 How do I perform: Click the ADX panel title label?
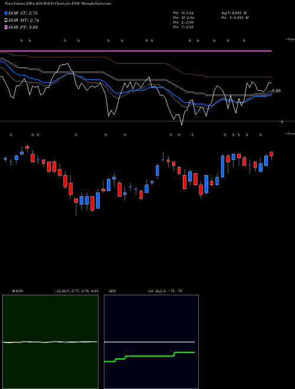click(113, 291)
